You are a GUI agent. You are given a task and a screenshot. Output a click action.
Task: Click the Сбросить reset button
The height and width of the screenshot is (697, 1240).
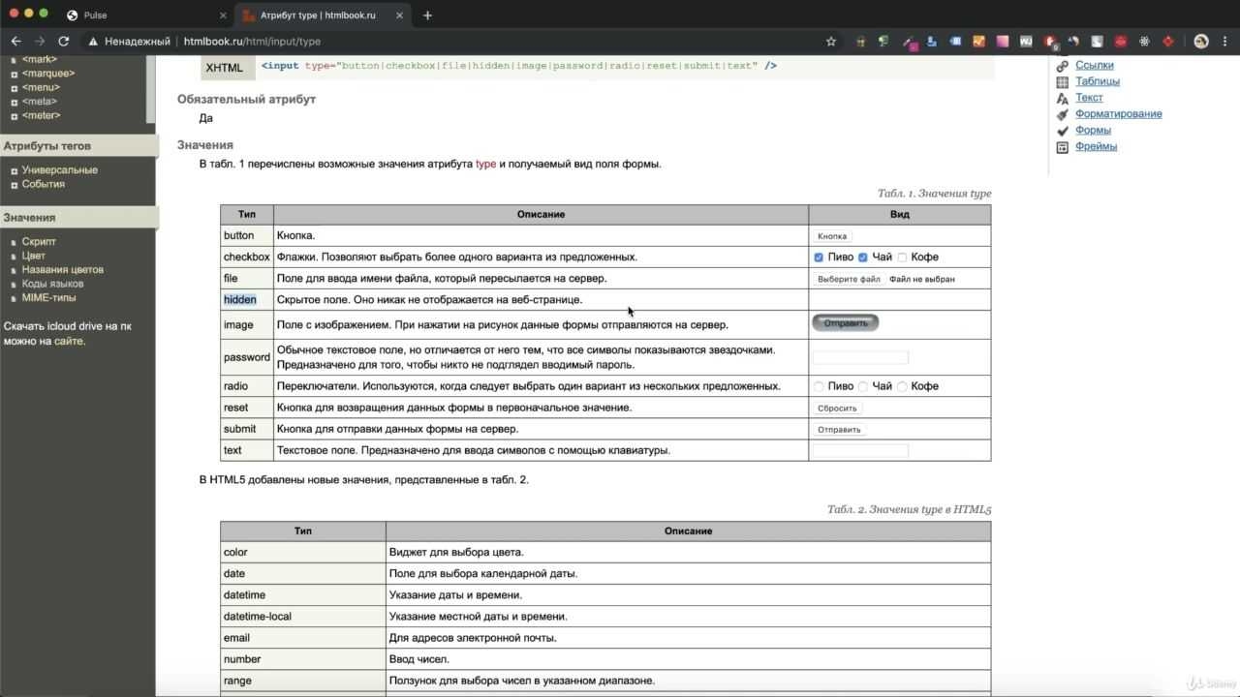[x=837, y=409]
